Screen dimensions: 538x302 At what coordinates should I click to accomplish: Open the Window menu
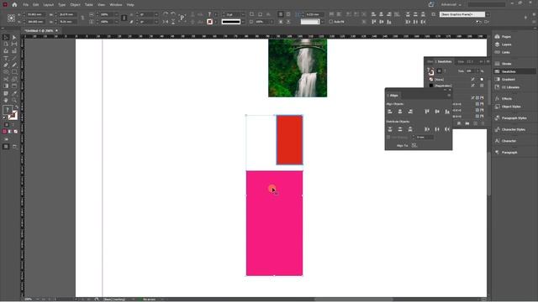pyautogui.click(x=116, y=5)
